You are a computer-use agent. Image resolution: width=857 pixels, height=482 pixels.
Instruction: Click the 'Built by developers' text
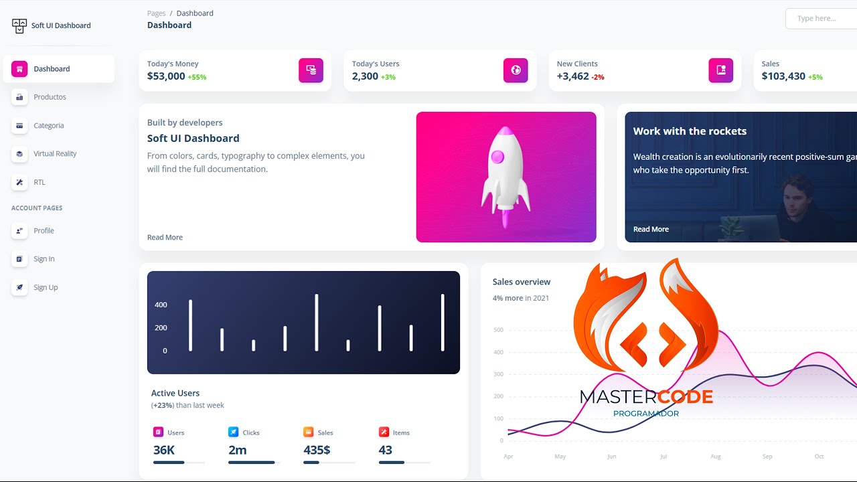[x=185, y=123]
